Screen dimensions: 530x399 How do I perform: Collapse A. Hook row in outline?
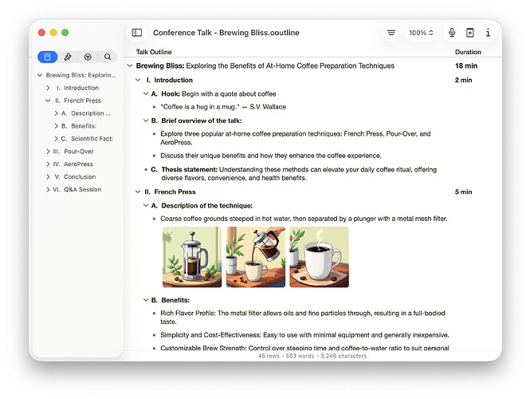click(146, 93)
